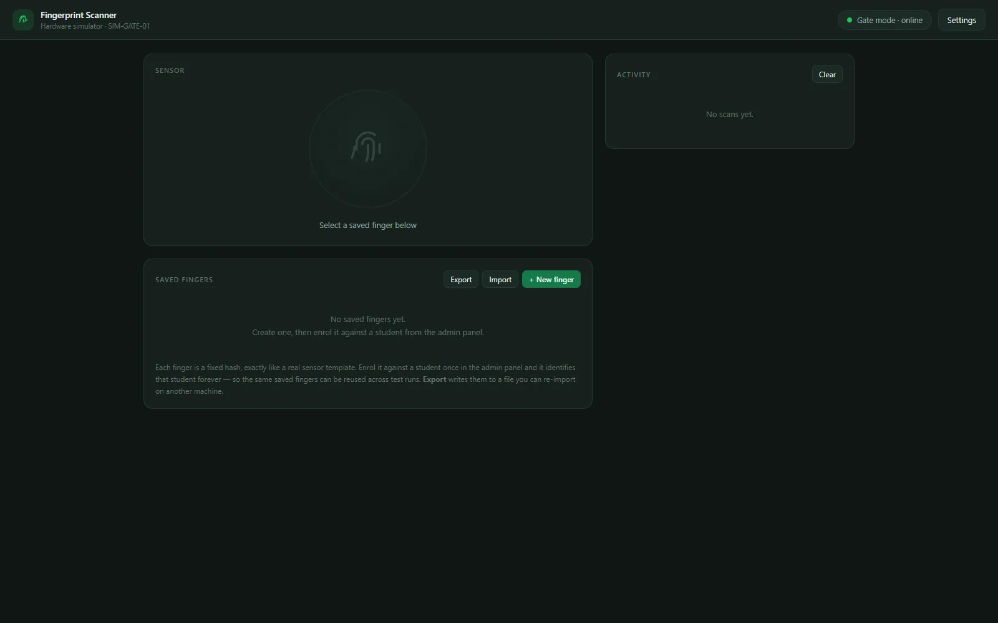This screenshot has height=623, width=998.
Task: Click the bold 'Export' word in the help paragraph
Action: click(434, 379)
